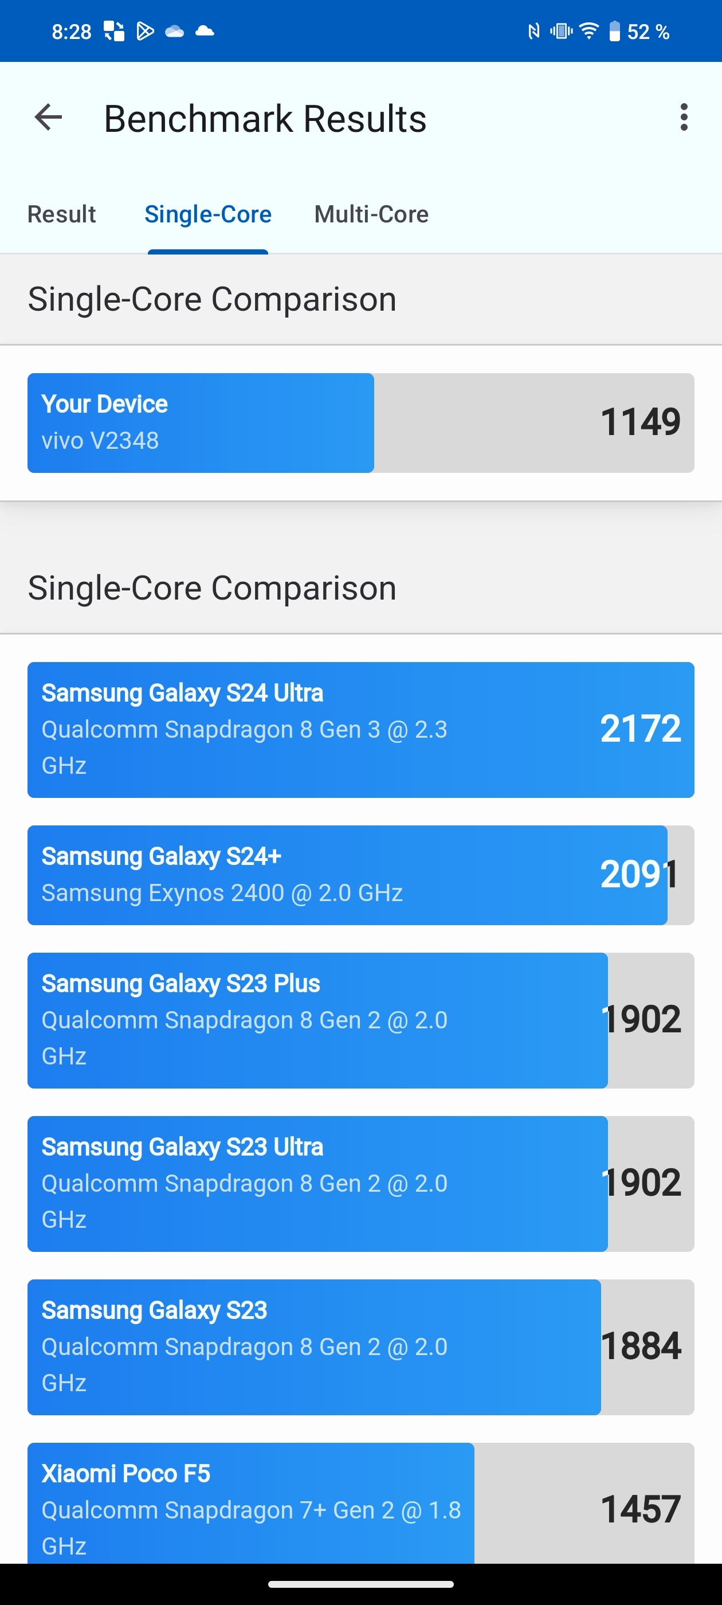Tap the bottom navigation gesture bar
Viewport: 722px width, 1605px height.
360,1583
